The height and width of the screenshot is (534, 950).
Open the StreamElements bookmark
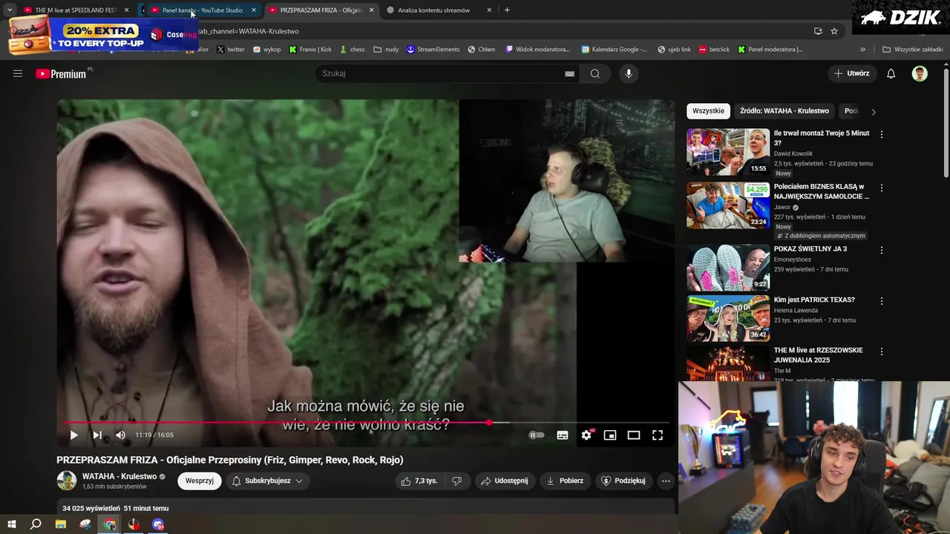[x=433, y=50]
